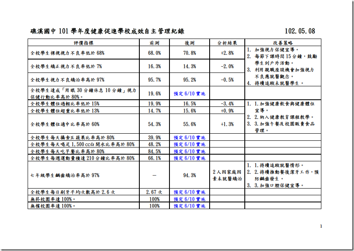Select the 改善策略 column header
Screen dimensions: 354x251
coord(283,43)
